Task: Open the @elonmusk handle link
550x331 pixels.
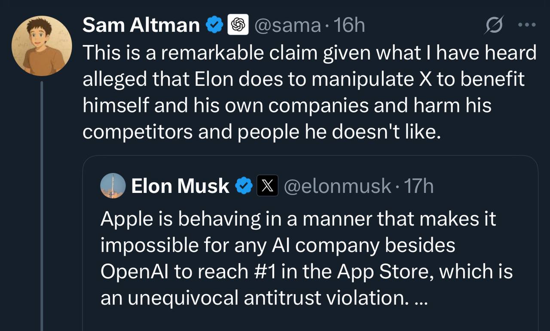Action: coord(337,186)
